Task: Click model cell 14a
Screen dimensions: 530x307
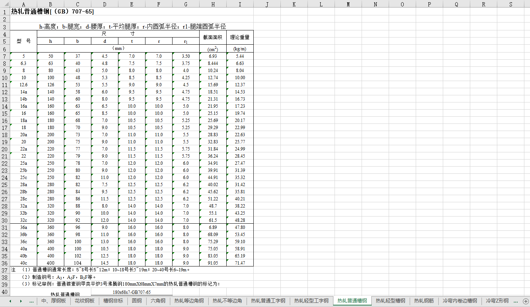Action: (24, 92)
